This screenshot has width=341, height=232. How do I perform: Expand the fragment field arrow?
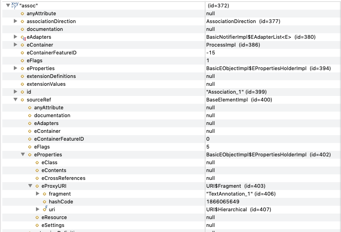pyautogui.click(x=38, y=194)
